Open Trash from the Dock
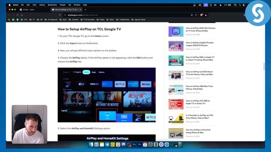 pos(180,144)
